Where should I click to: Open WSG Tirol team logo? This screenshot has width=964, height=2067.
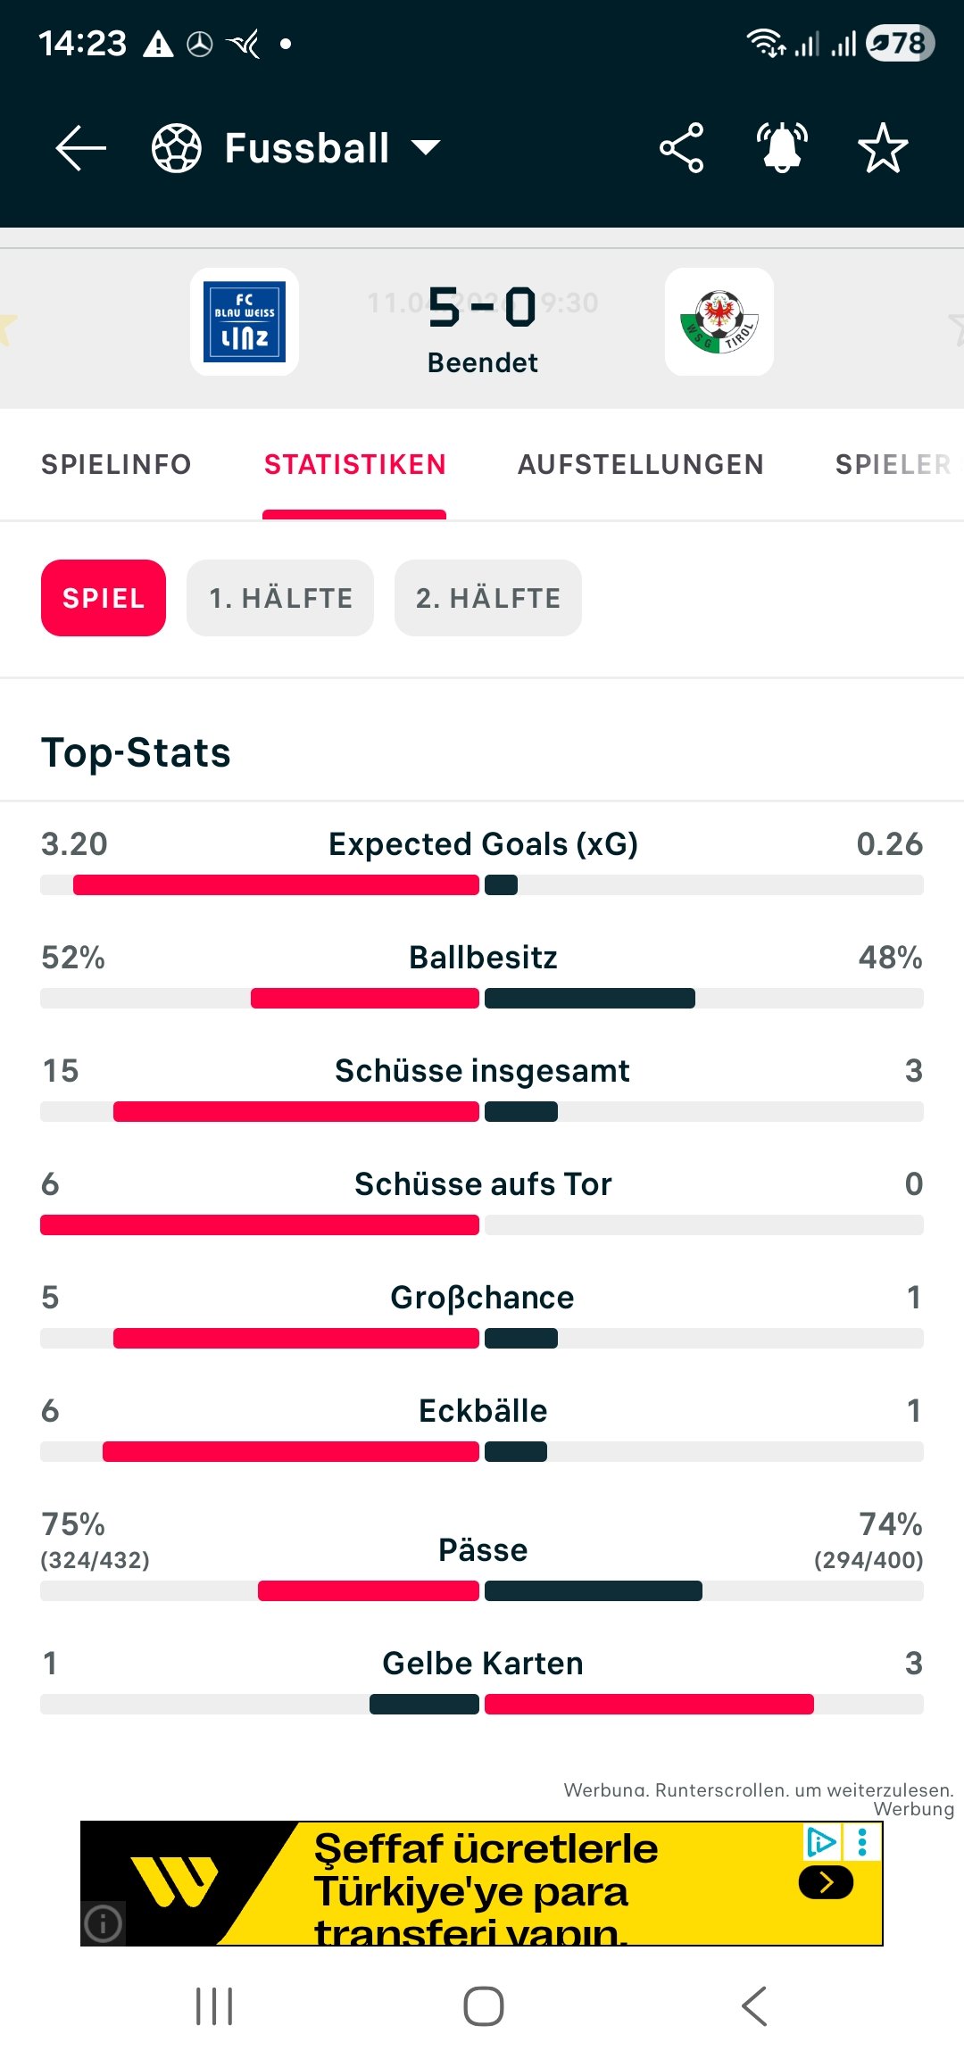(x=719, y=322)
